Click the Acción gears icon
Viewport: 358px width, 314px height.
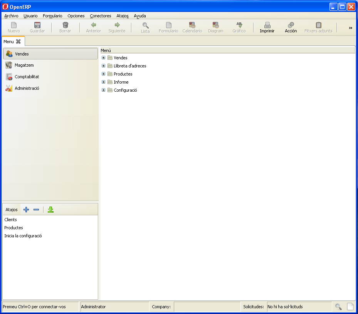[291, 25]
